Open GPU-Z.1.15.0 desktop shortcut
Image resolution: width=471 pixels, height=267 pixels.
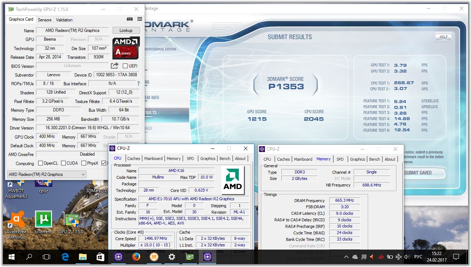(x=71, y=223)
